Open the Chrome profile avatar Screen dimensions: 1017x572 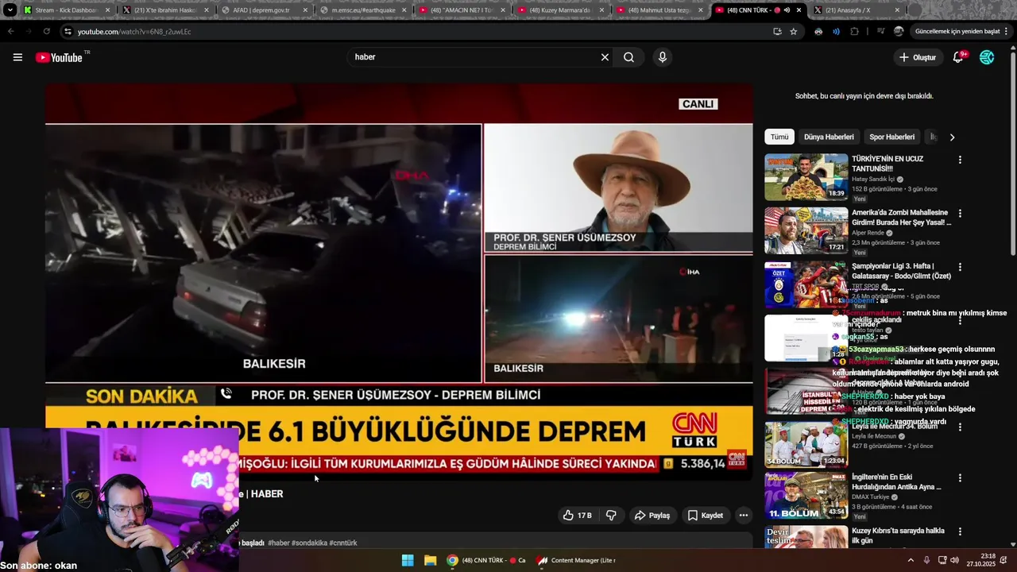[x=899, y=32]
